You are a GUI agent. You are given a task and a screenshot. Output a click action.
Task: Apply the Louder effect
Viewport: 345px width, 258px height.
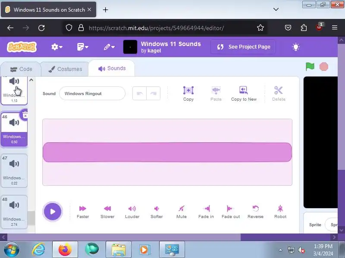coord(132,212)
